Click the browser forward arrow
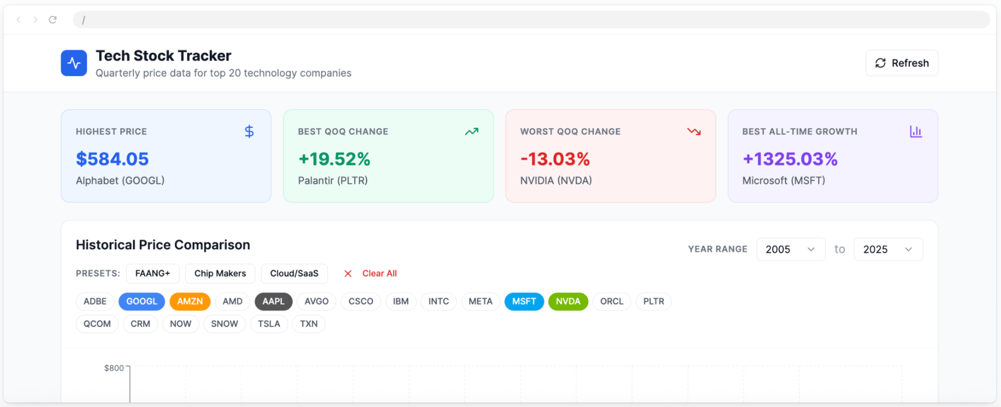1001x407 pixels. (x=35, y=20)
